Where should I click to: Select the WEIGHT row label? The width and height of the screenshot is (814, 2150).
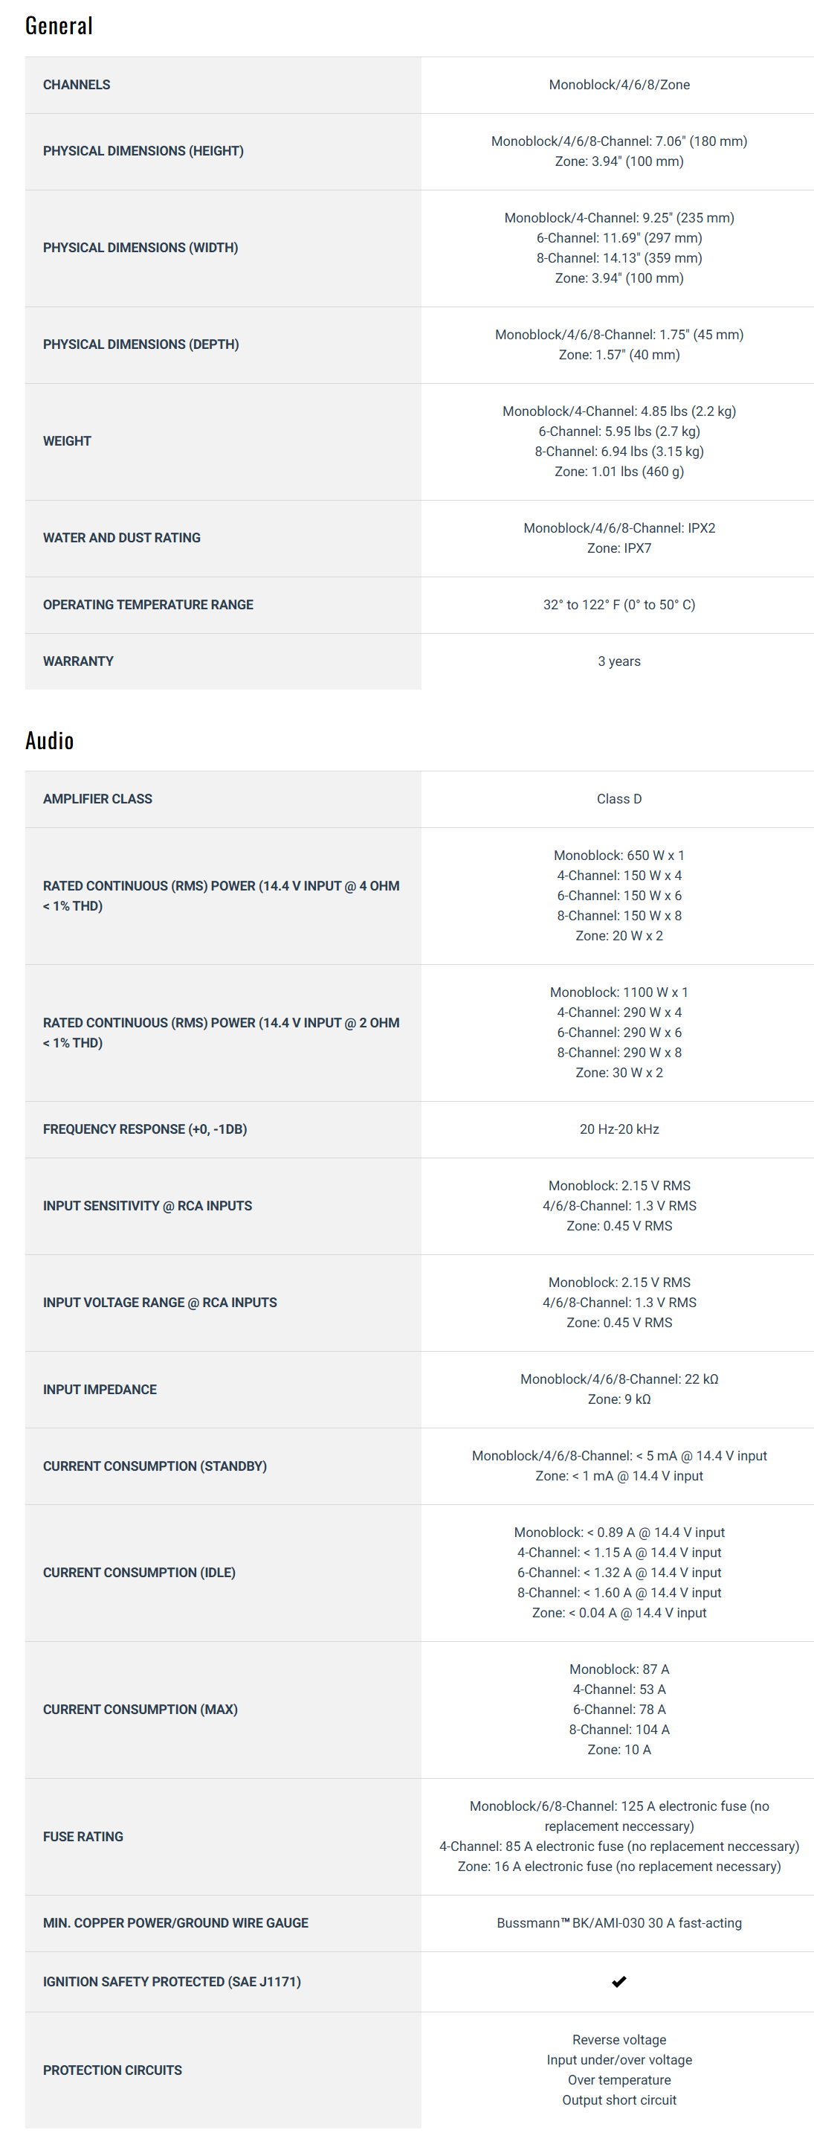tap(68, 441)
